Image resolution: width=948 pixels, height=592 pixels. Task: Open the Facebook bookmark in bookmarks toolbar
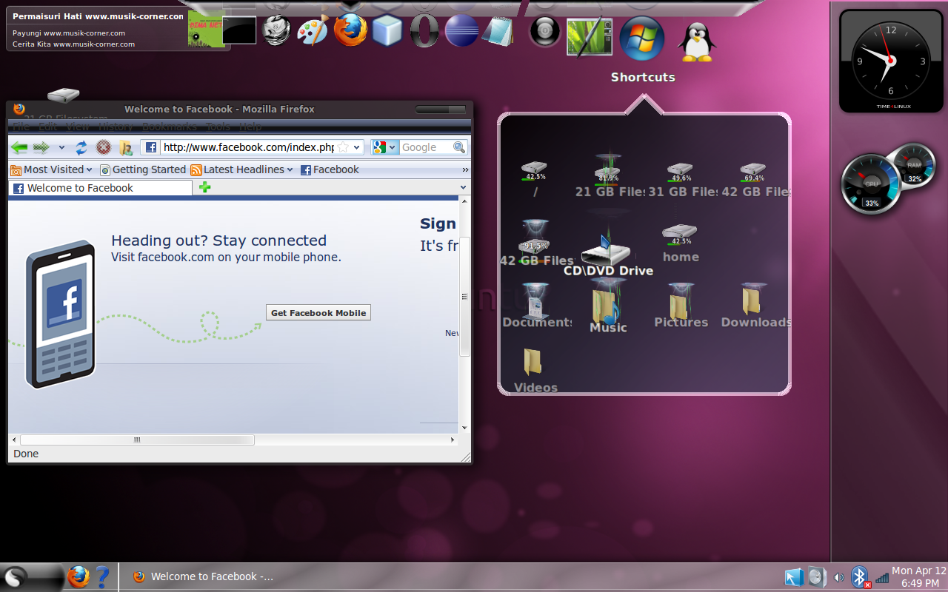(x=330, y=169)
